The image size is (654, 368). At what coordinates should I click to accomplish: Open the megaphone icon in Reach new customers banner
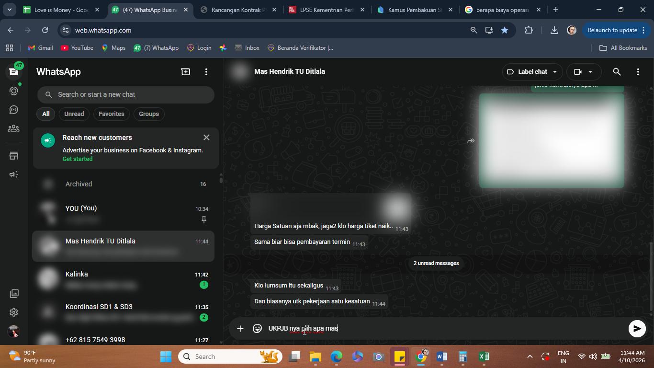tap(48, 141)
